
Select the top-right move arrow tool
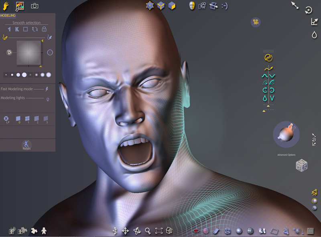(x=295, y=5)
